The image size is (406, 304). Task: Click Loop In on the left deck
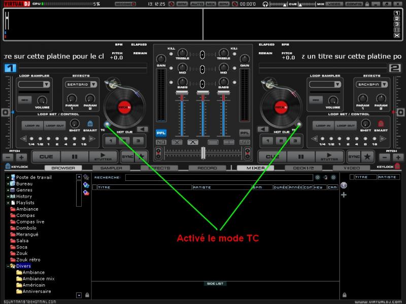coord(32,126)
